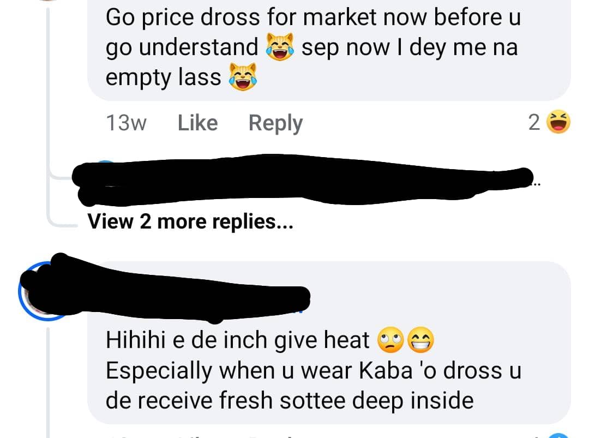The image size is (589, 438).
Task: Like the 13w comment about price dross
Action: [x=197, y=123]
